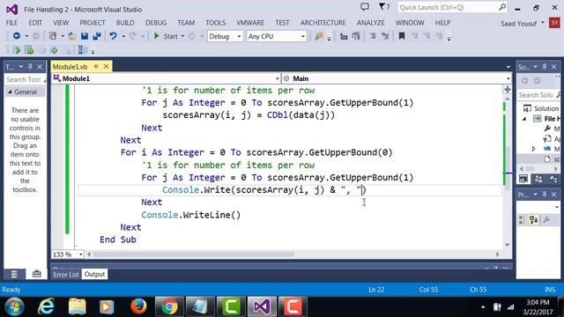Click the uncomment selection icon

pyautogui.click(x=385, y=36)
